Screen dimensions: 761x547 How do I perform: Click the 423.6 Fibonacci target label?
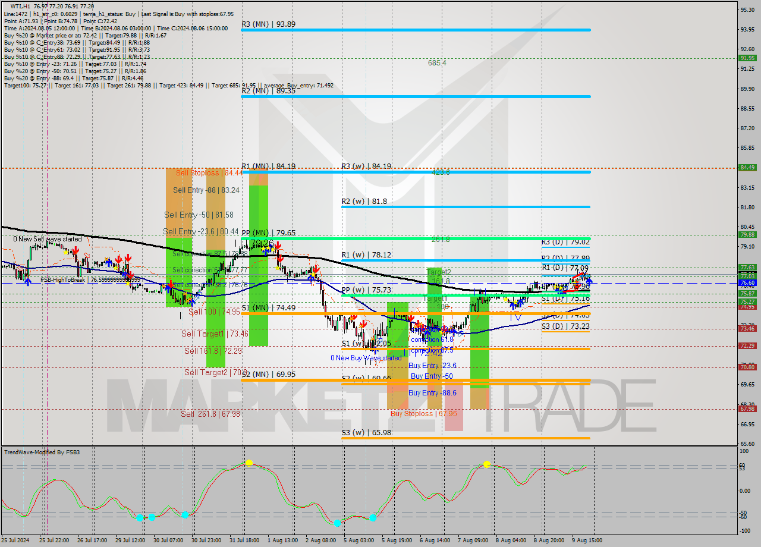click(441, 172)
